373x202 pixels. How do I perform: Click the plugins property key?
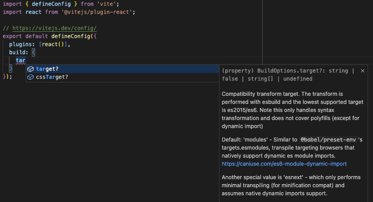tap(22, 44)
